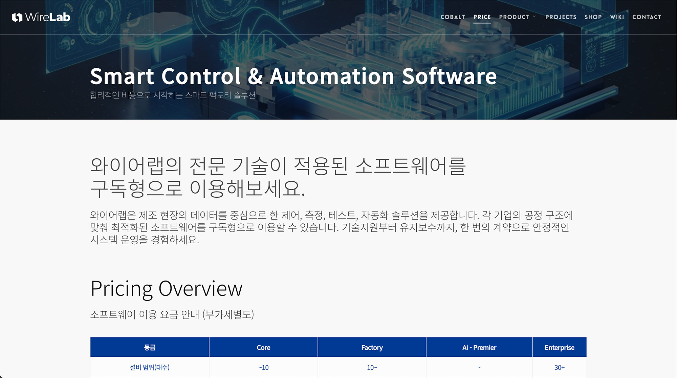The height and width of the screenshot is (378, 677).
Task: Click the Ai - Premier column header
Action: tap(479, 348)
